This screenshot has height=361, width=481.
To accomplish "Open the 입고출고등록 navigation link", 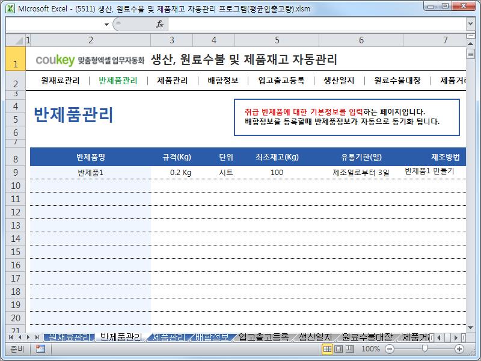I will (281, 81).
